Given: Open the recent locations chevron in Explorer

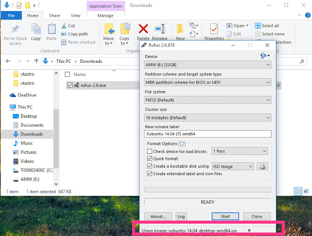Looking at the screenshot, I should (28, 61).
